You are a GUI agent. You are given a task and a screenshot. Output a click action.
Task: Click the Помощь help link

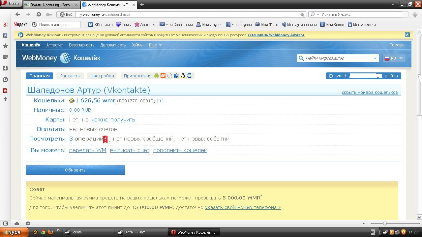[x=397, y=45]
